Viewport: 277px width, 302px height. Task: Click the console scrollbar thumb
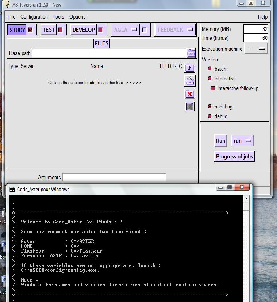246,206
